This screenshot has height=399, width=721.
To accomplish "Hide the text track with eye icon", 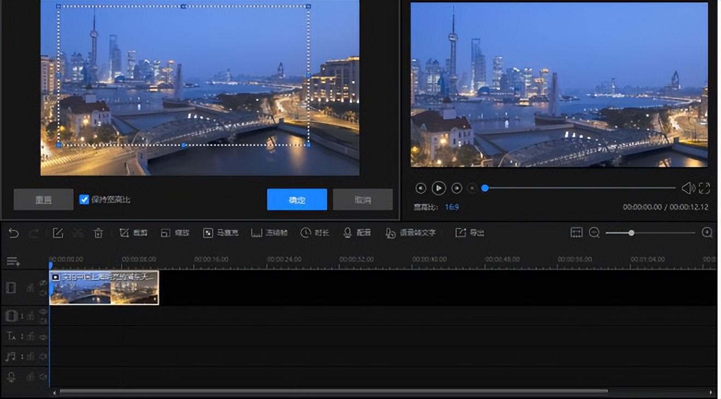I will (x=43, y=337).
